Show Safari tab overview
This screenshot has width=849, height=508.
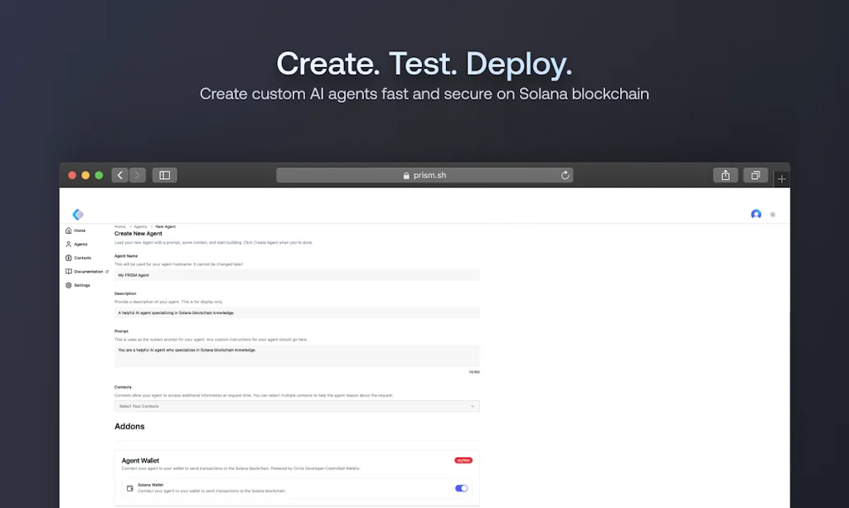(755, 175)
